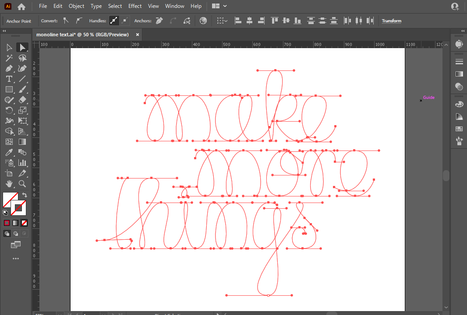Open the Object menu
Image resolution: width=467 pixels, height=315 pixels.
click(76, 6)
